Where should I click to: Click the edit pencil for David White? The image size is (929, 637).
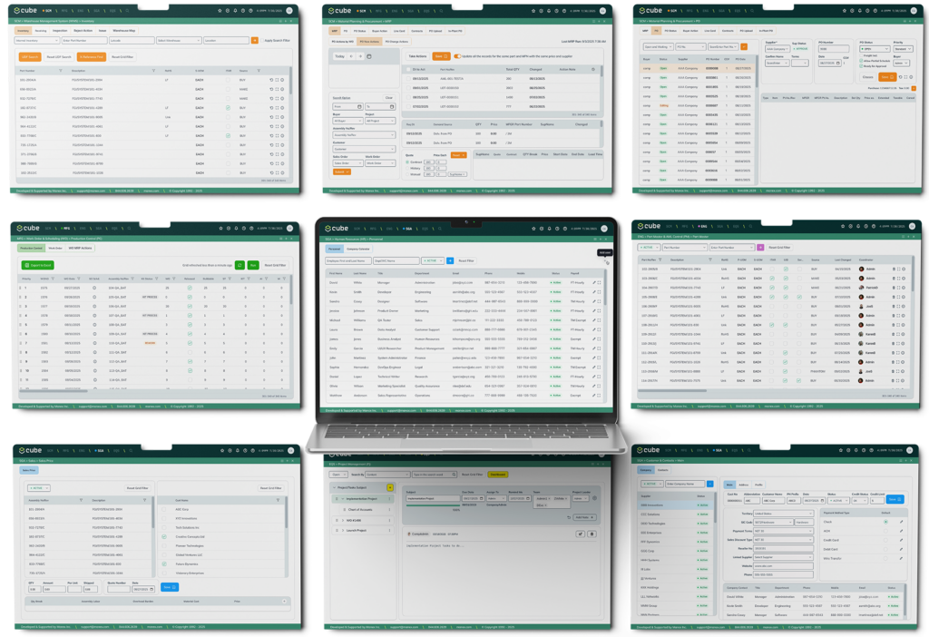(594, 282)
